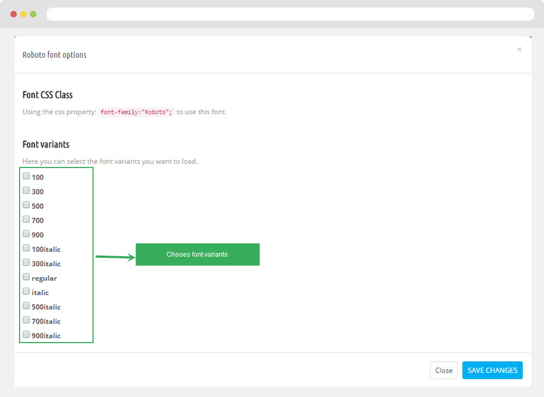Toggle the 700italic variant checkbox
Viewport: 544px width, 397px height.
click(26, 320)
